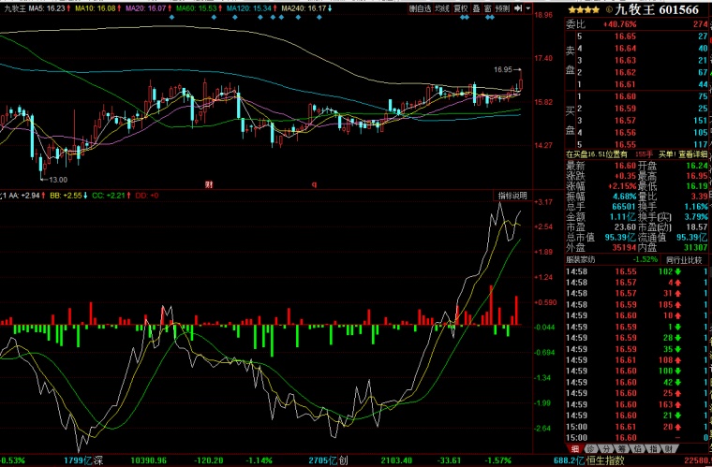Switch to the 分 tab
This screenshot has width=712, height=467.
pos(606,449)
